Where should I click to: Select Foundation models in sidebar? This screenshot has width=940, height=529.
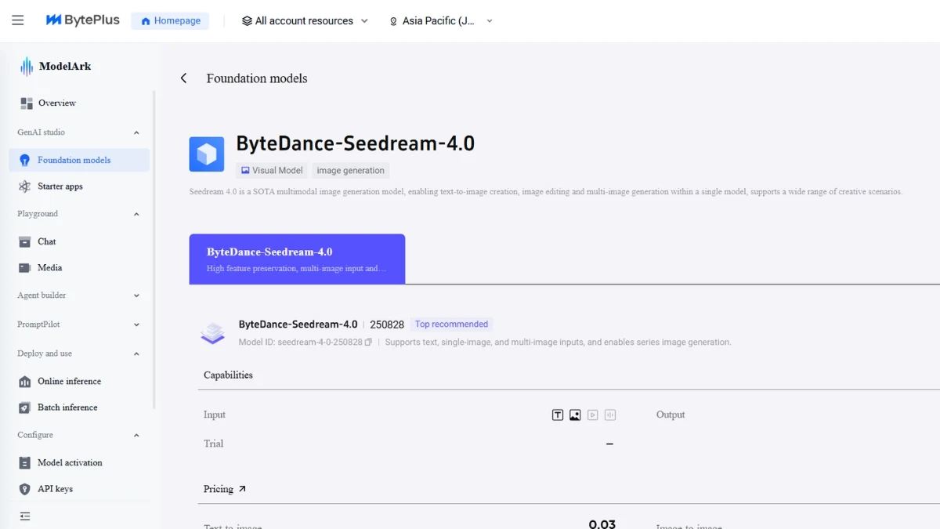click(78, 160)
